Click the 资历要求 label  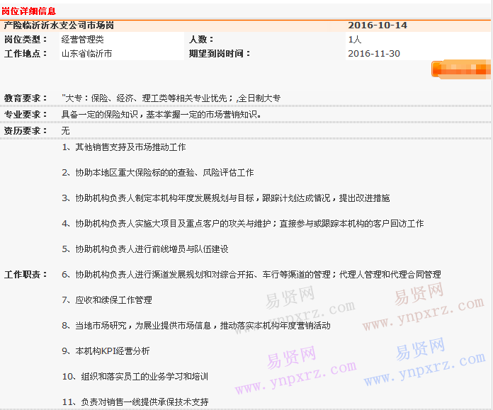25,131
